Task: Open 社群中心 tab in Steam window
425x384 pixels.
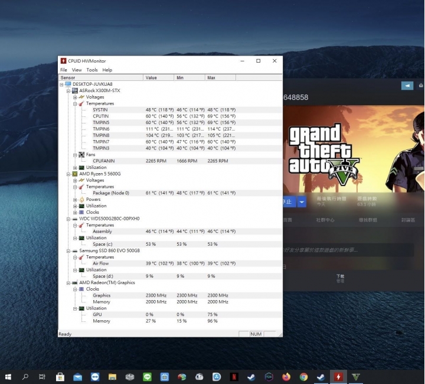Action: point(325,220)
